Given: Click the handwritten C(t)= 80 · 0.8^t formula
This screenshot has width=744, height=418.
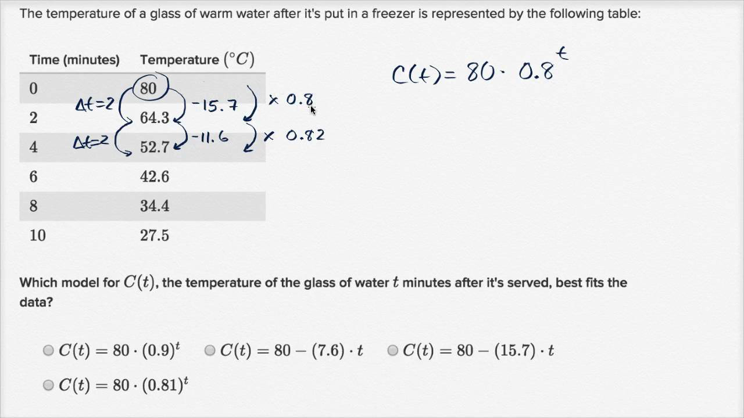Looking at the screenshot, I should (480, 68).
